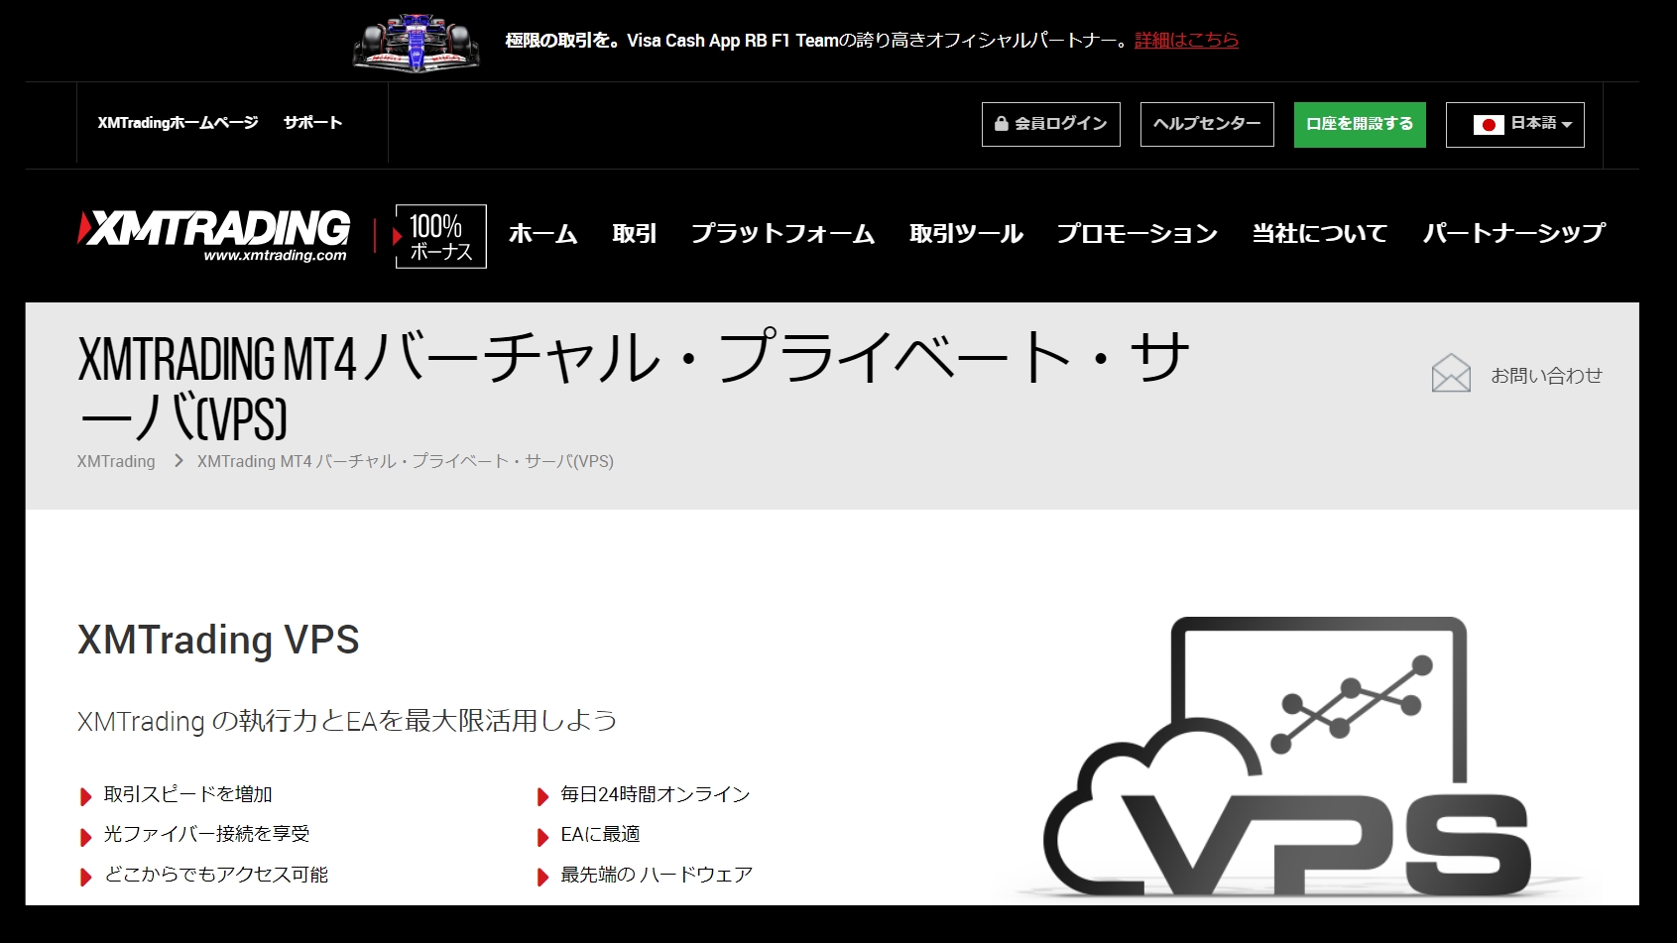This screenshot has height=943, width=1677.
Task: Expand the 日本語 language dropdown arrow
Action: click(1567, 125)
